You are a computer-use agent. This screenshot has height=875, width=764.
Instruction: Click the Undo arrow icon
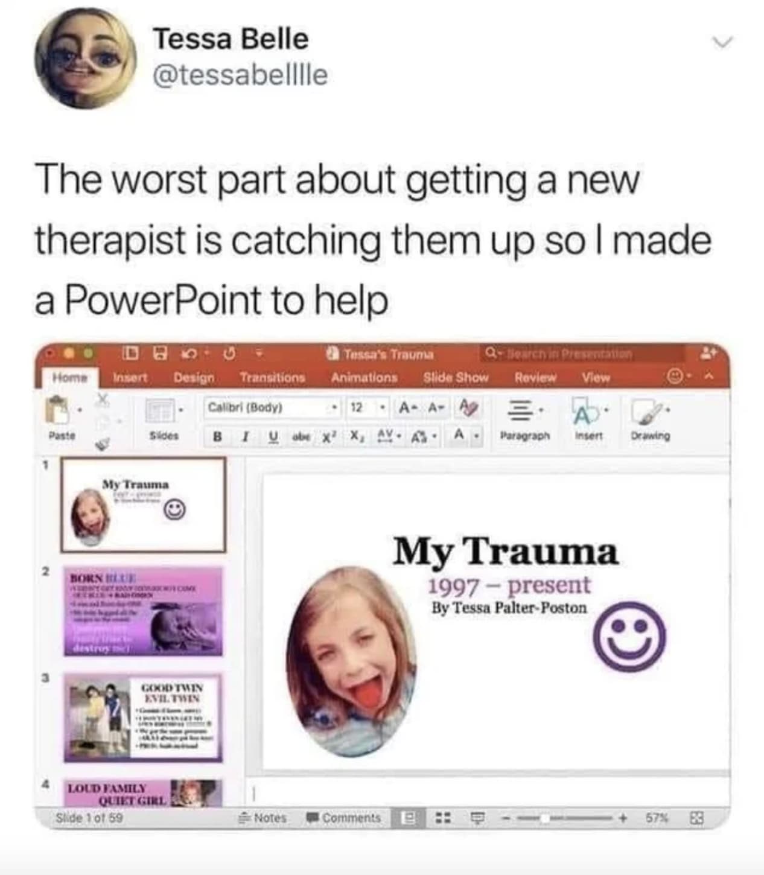[x=190, y=352]
